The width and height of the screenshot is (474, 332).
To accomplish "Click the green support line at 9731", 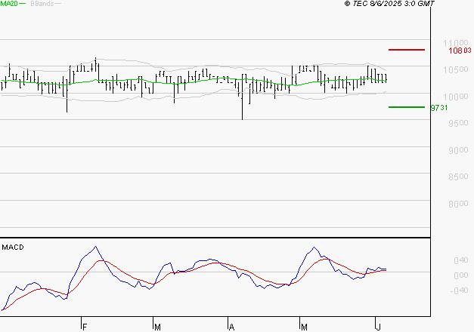I will tap(407, 107).
